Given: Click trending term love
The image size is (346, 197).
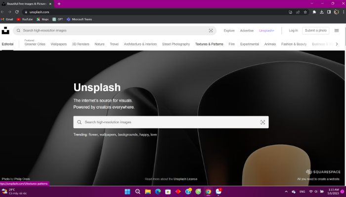Looking at the screenshot, I should click(154, 134).
